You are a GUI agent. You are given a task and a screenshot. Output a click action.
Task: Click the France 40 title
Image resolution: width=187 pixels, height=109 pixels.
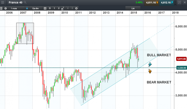16,3
